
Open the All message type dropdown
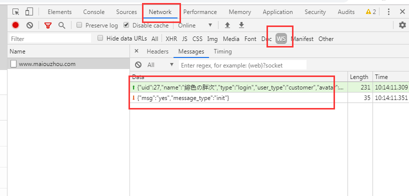click(160, 64)
